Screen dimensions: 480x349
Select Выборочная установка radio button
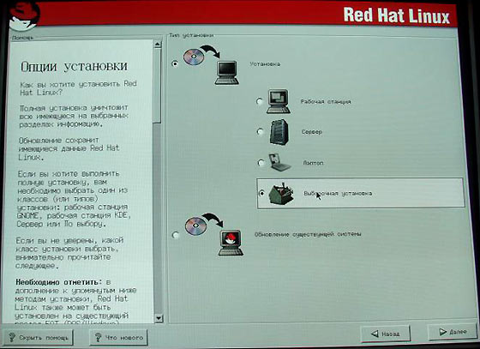[x=261, y=194]
